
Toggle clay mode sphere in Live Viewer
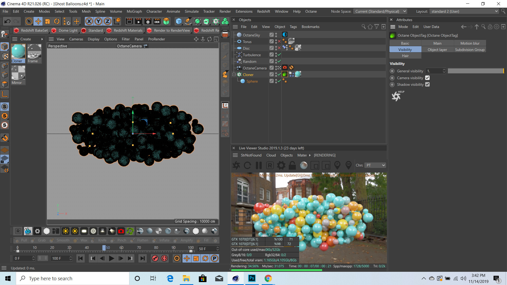pos(304,165)
